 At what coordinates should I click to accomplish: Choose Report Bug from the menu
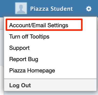(x=24, y=59)
